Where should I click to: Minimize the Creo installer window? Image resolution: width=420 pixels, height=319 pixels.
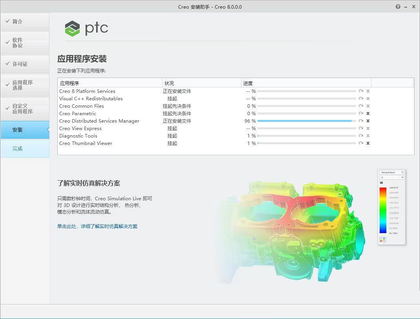coord(406,7)
